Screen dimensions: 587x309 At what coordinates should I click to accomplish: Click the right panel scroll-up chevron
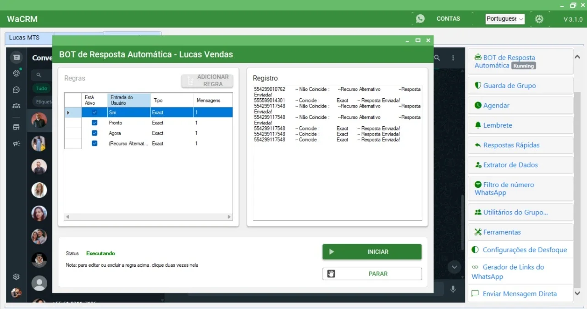coord(577,56)
